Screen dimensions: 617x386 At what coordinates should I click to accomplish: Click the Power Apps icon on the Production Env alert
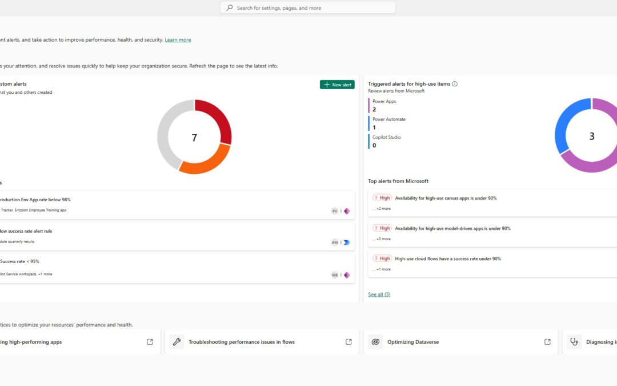click(x=347, y=211)
